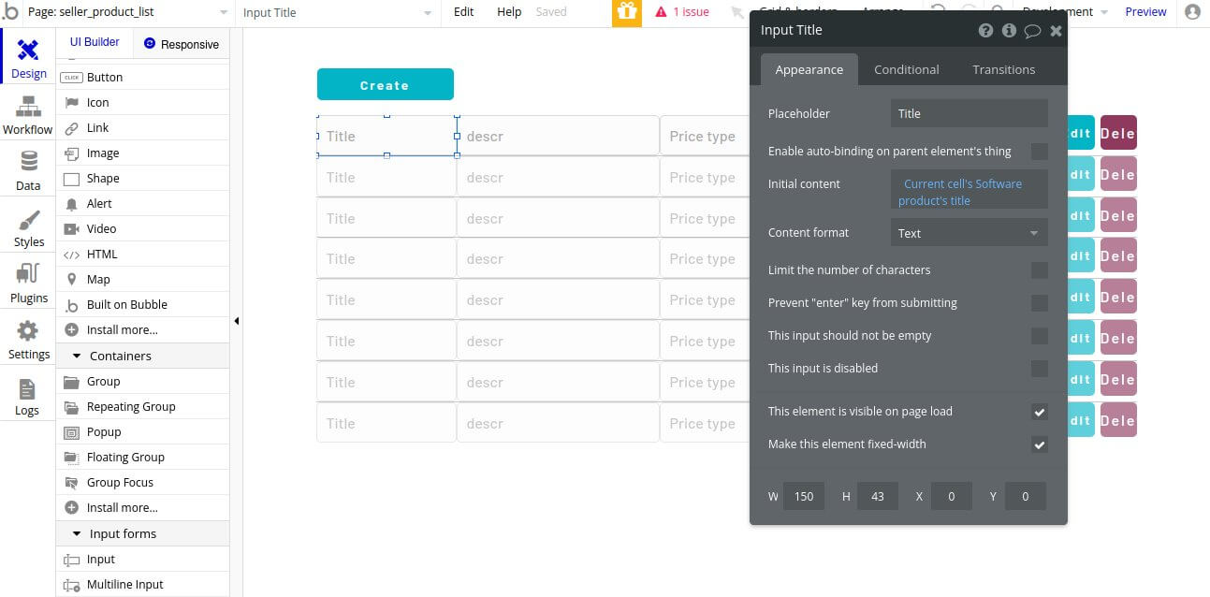Collapse the Containers section
Image resolution: width=1210 pixels, height=597 pixels.
(x=76, y=356)
